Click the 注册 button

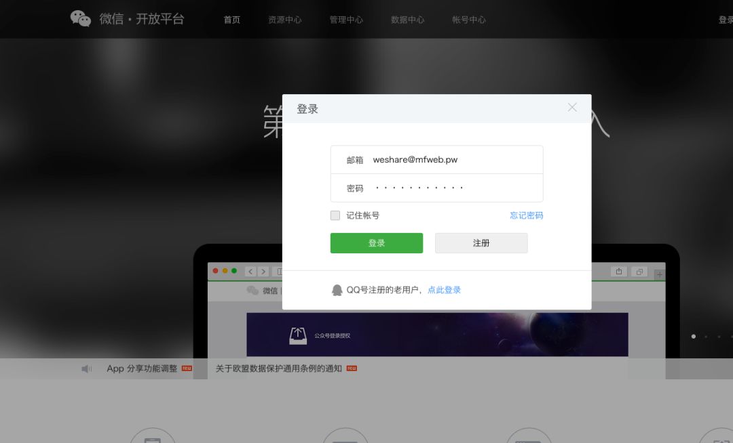(x=481, y=243)
